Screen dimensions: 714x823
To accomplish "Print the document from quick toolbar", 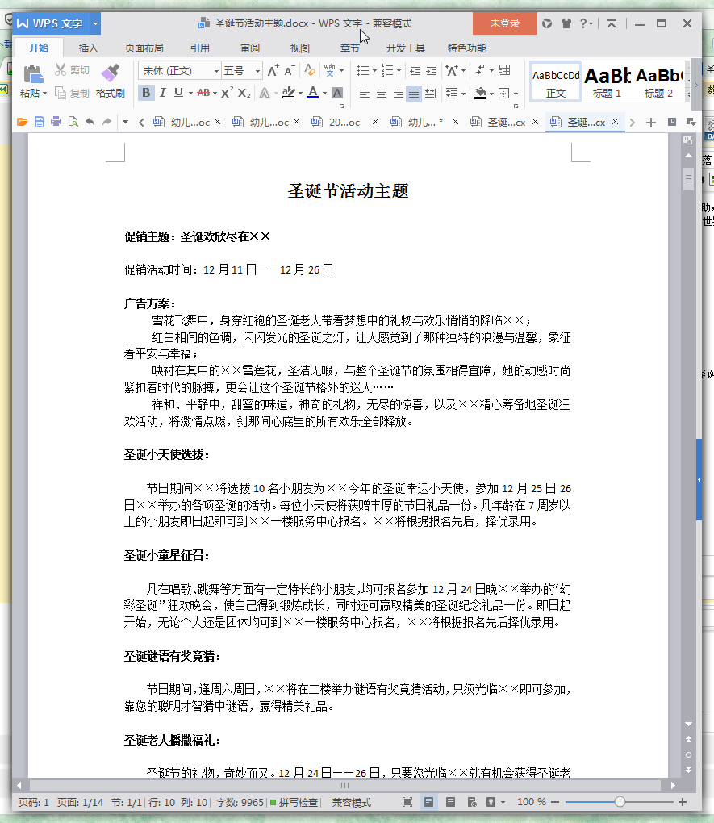I will click(56, 122).
